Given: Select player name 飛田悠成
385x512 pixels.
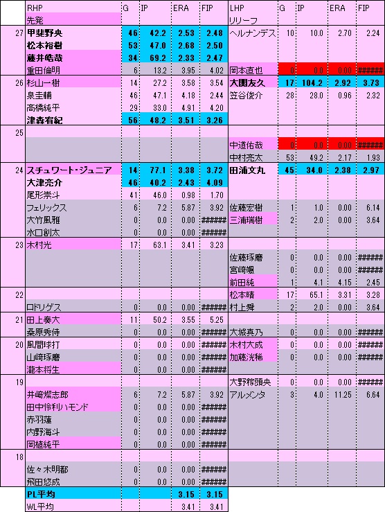Looking at the screenshot, I should tap(73, 482).
